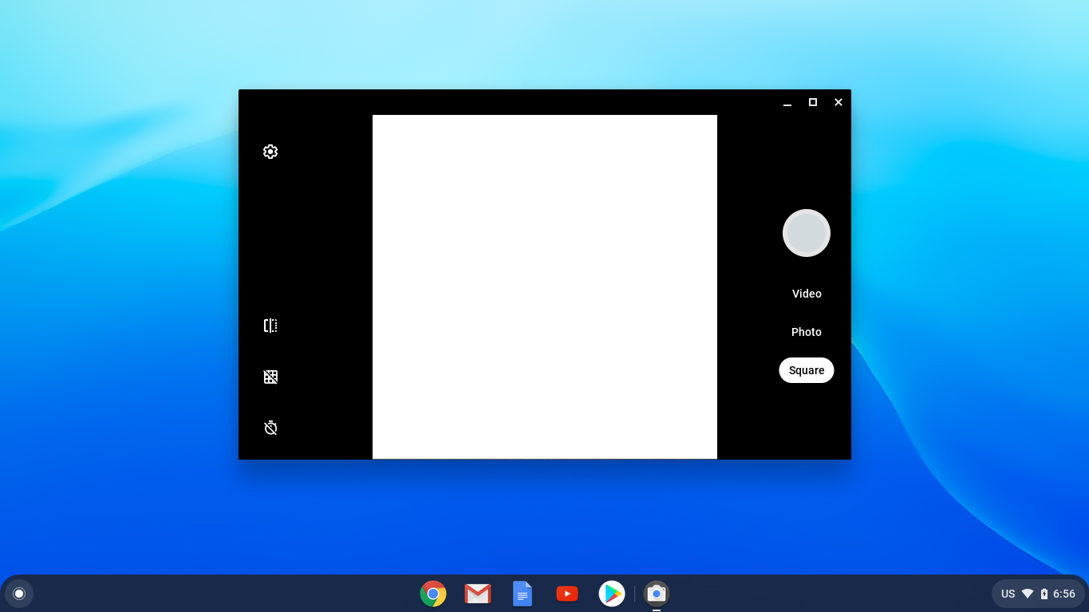Close the Camera window

[838, 102]
